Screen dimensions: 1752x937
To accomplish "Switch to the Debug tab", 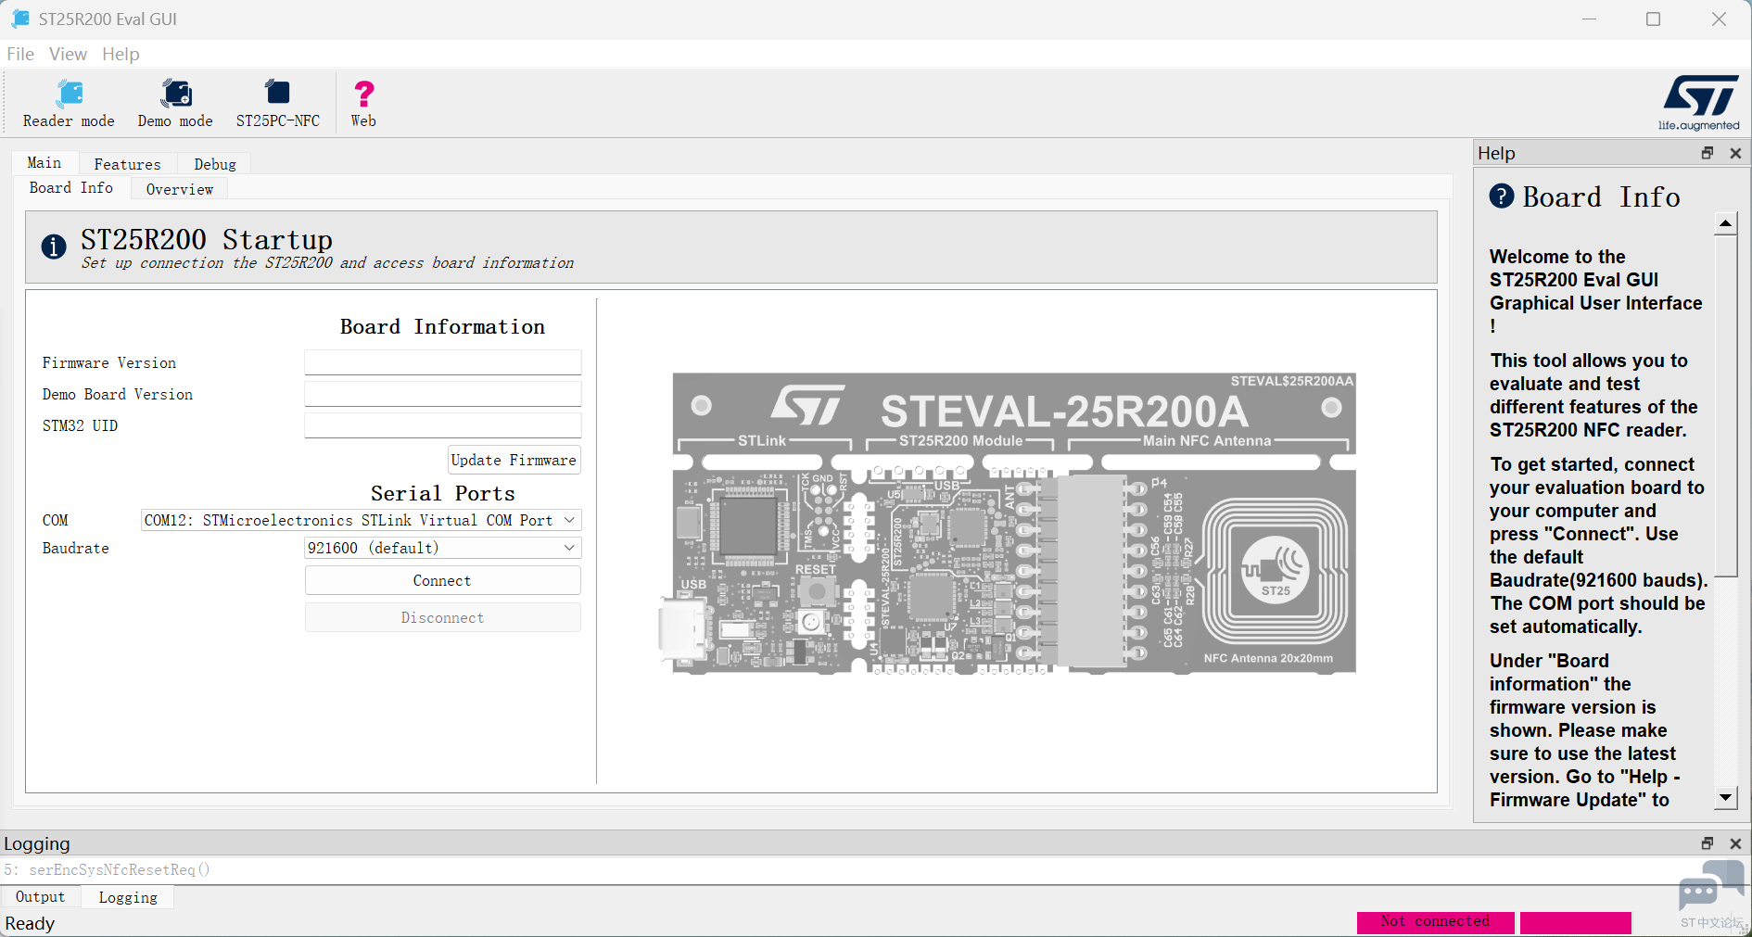I will (215, 164).
